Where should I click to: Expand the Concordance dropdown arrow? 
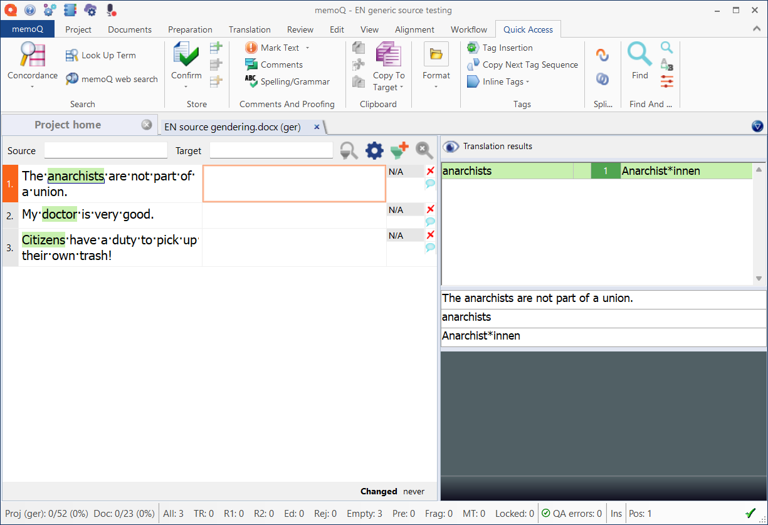(32, 87)
